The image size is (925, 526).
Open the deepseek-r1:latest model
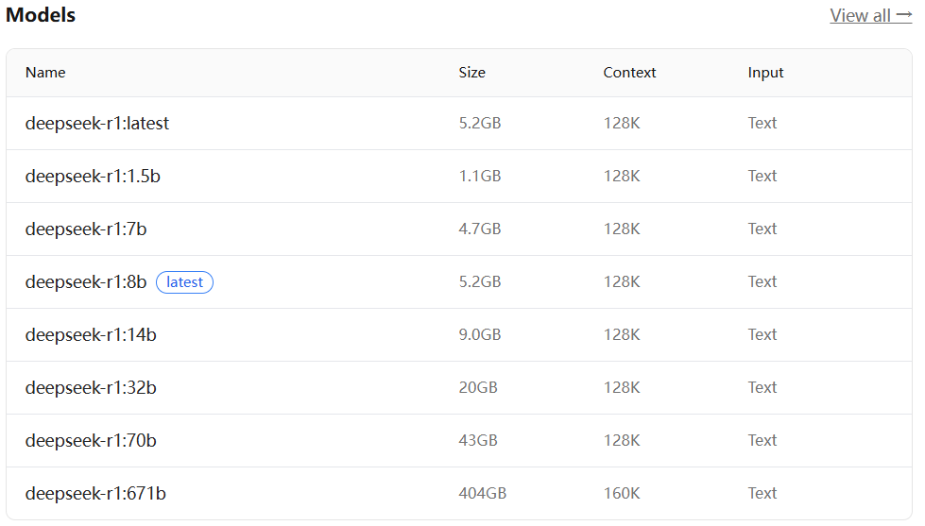click(97, 124)
